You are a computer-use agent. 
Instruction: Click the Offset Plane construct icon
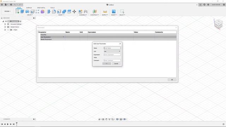click(95, 12)
